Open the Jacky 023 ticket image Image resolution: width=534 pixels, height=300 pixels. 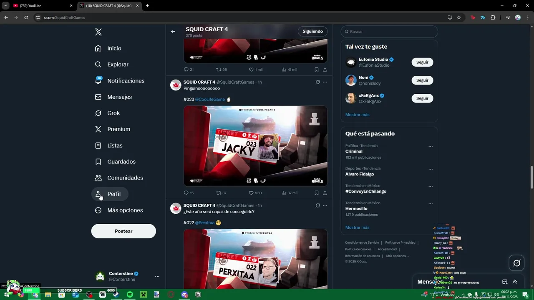tap(255, 146)
